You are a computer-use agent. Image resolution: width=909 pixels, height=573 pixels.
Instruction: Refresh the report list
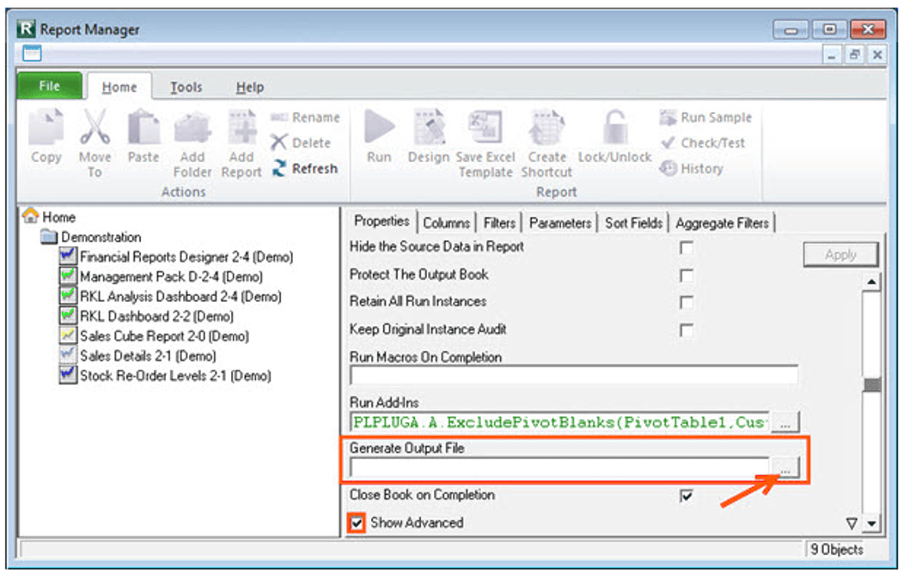(x=305, y=169)
